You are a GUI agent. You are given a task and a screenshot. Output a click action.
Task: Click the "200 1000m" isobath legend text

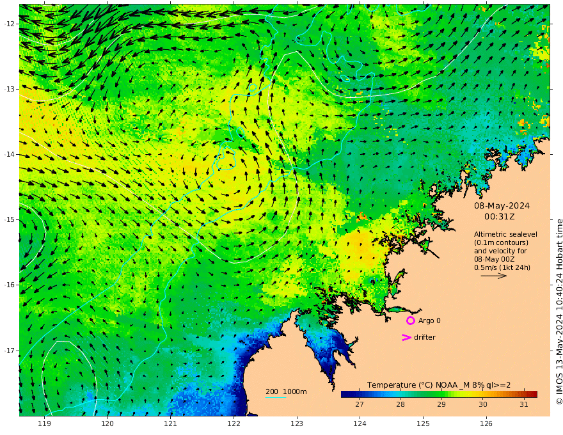tap(286, 391)
